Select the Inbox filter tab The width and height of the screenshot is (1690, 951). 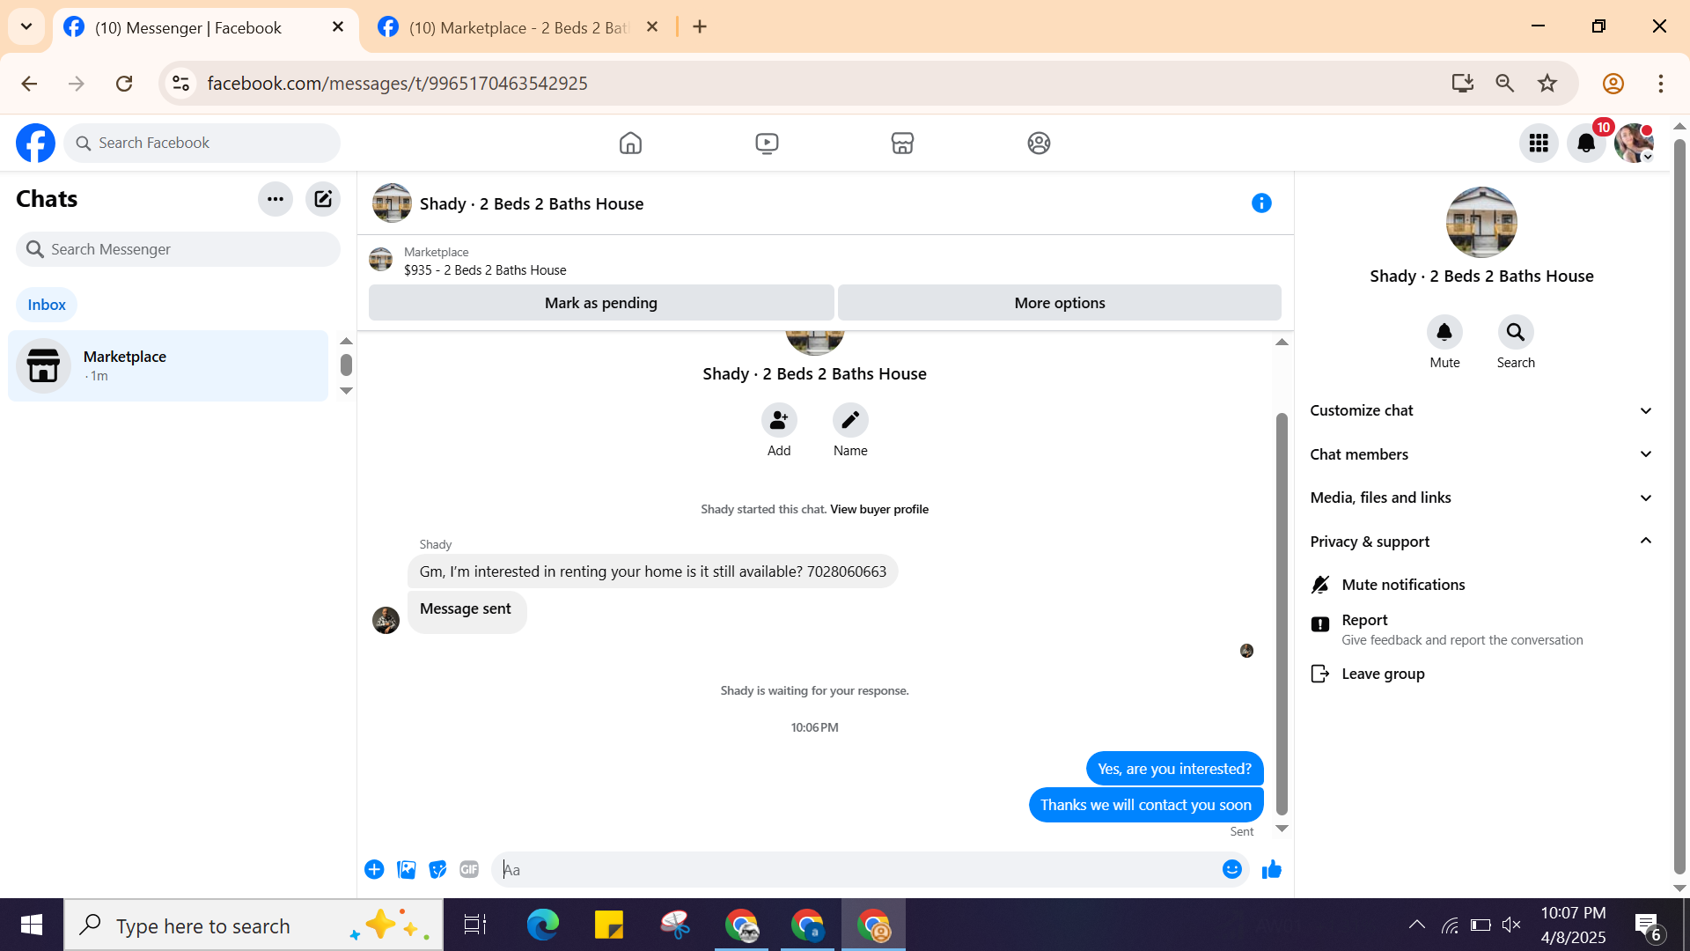coord(47,305)
